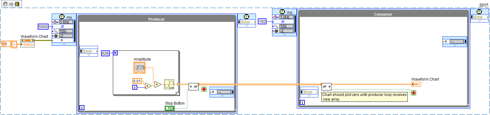Click the Sine function node

coord(169,84)
